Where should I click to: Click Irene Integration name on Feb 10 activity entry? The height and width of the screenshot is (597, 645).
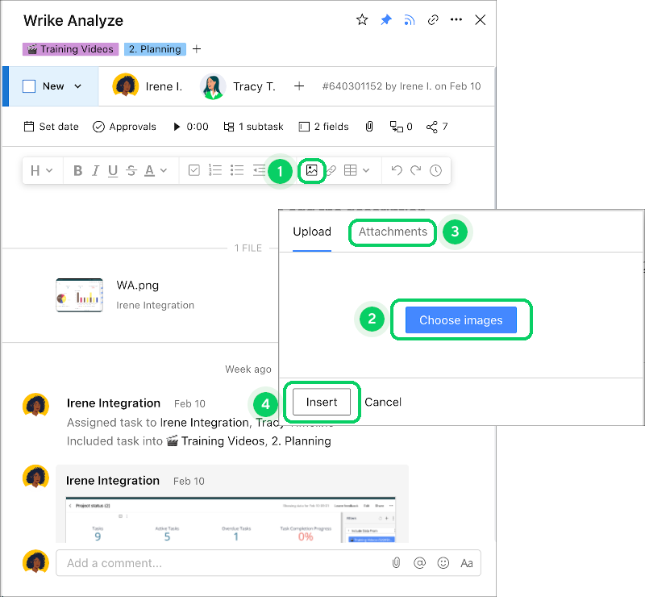point(114,403)
